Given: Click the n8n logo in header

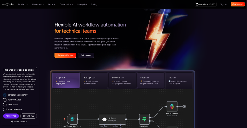Looking at the screenshot, I should (8, 4).
